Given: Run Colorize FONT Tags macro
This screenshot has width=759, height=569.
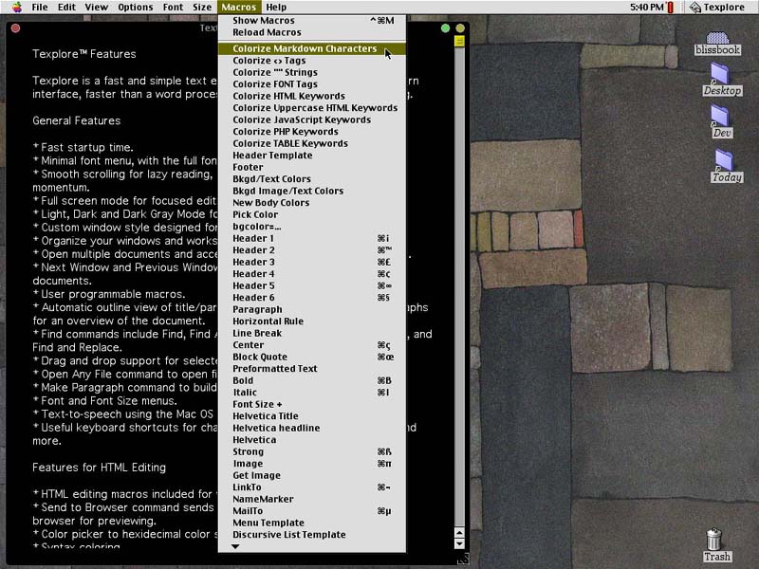Looking at the screenshot, I should 312,84.
